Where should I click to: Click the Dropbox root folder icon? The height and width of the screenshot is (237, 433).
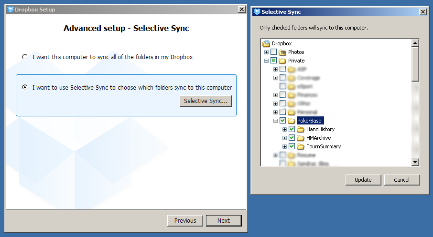pyautogui.click(x=266, y=43)
